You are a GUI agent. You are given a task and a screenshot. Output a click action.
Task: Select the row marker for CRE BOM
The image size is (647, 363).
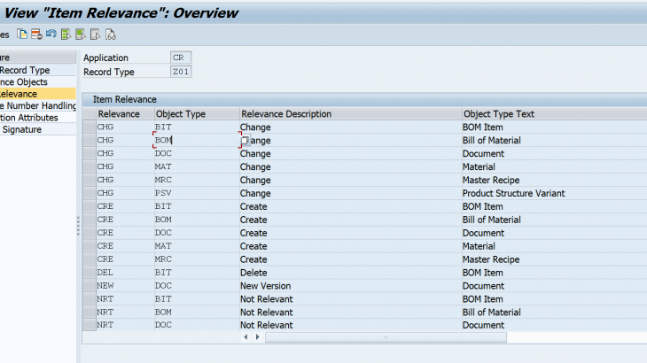[x=90, y=220]
